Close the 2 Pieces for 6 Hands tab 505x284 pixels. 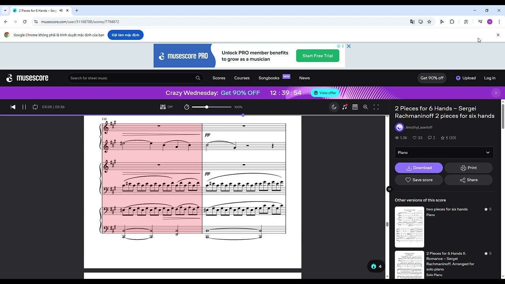(67, 11)
